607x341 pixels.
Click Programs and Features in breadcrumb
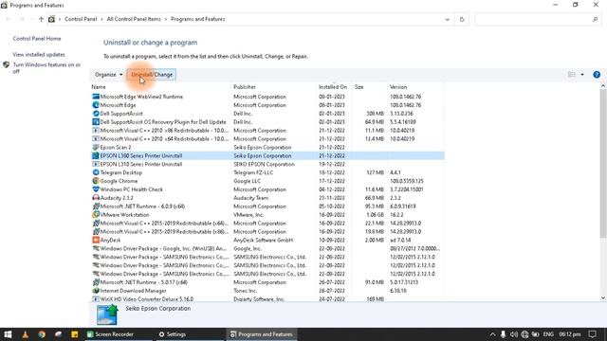point(198,19)
